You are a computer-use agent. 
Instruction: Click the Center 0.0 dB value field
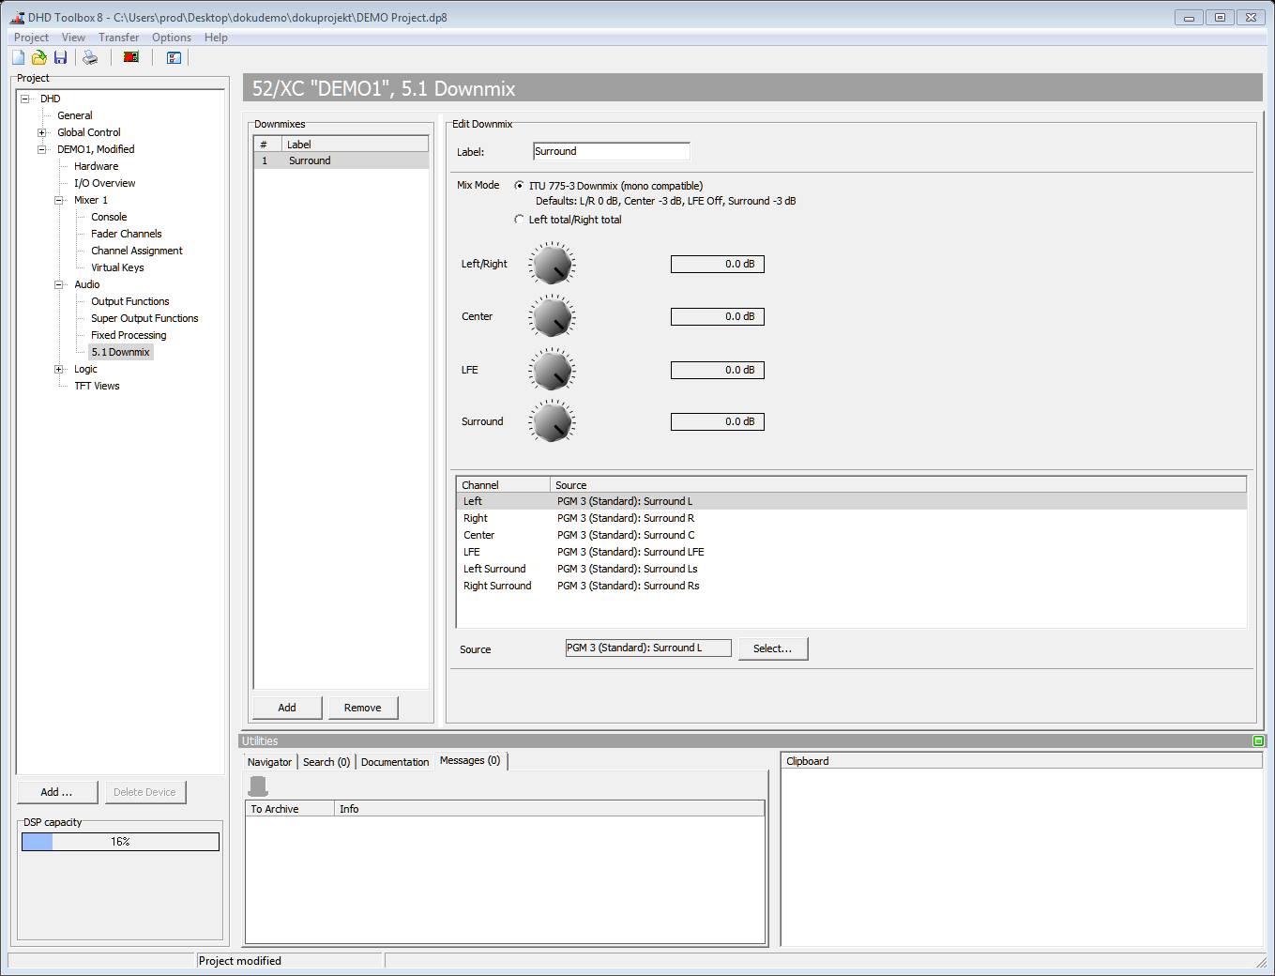point(718,316)
